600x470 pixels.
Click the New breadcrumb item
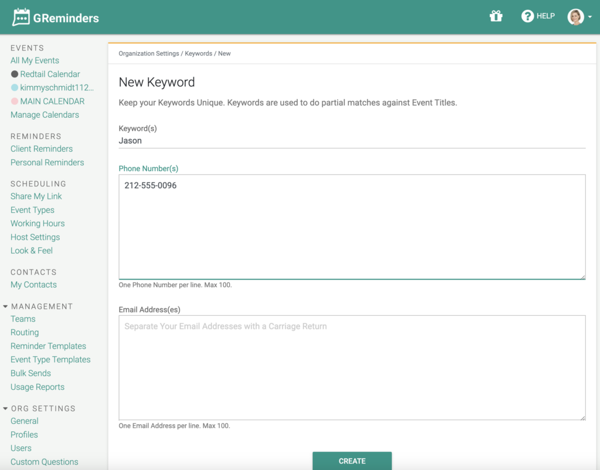(224, 53)
